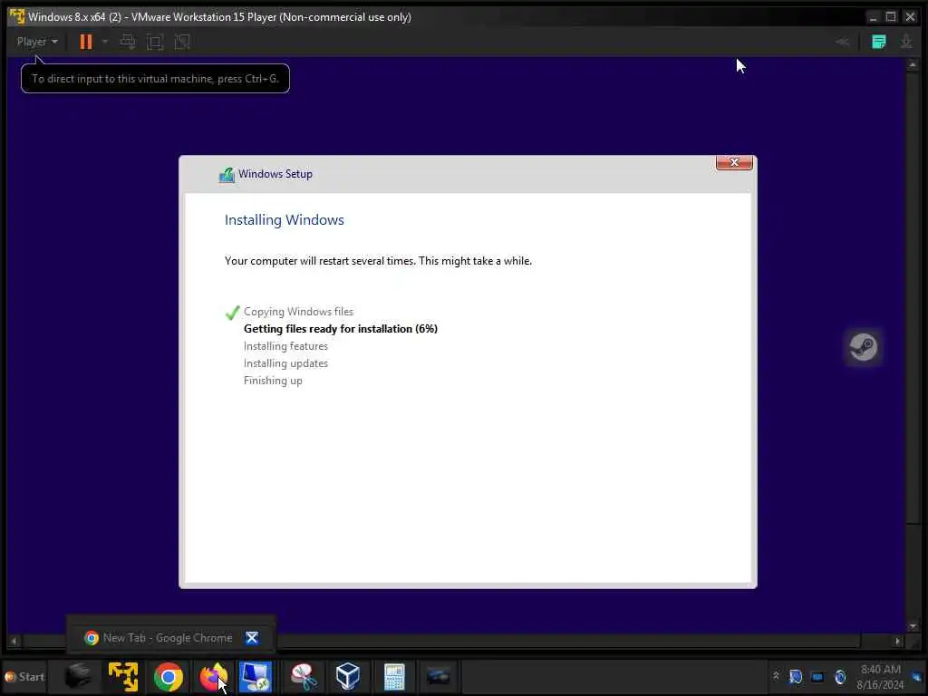Minimize the VMware Player window
Viewport: 928px width, 696px height.
(x=873, y=16)
